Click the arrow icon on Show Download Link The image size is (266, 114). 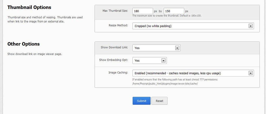(177, 48)
